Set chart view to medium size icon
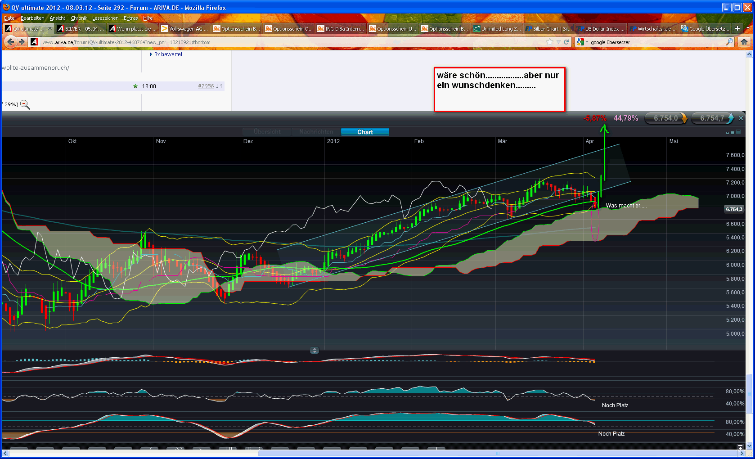This screenshot has height=459, width=755. (733, 132)
